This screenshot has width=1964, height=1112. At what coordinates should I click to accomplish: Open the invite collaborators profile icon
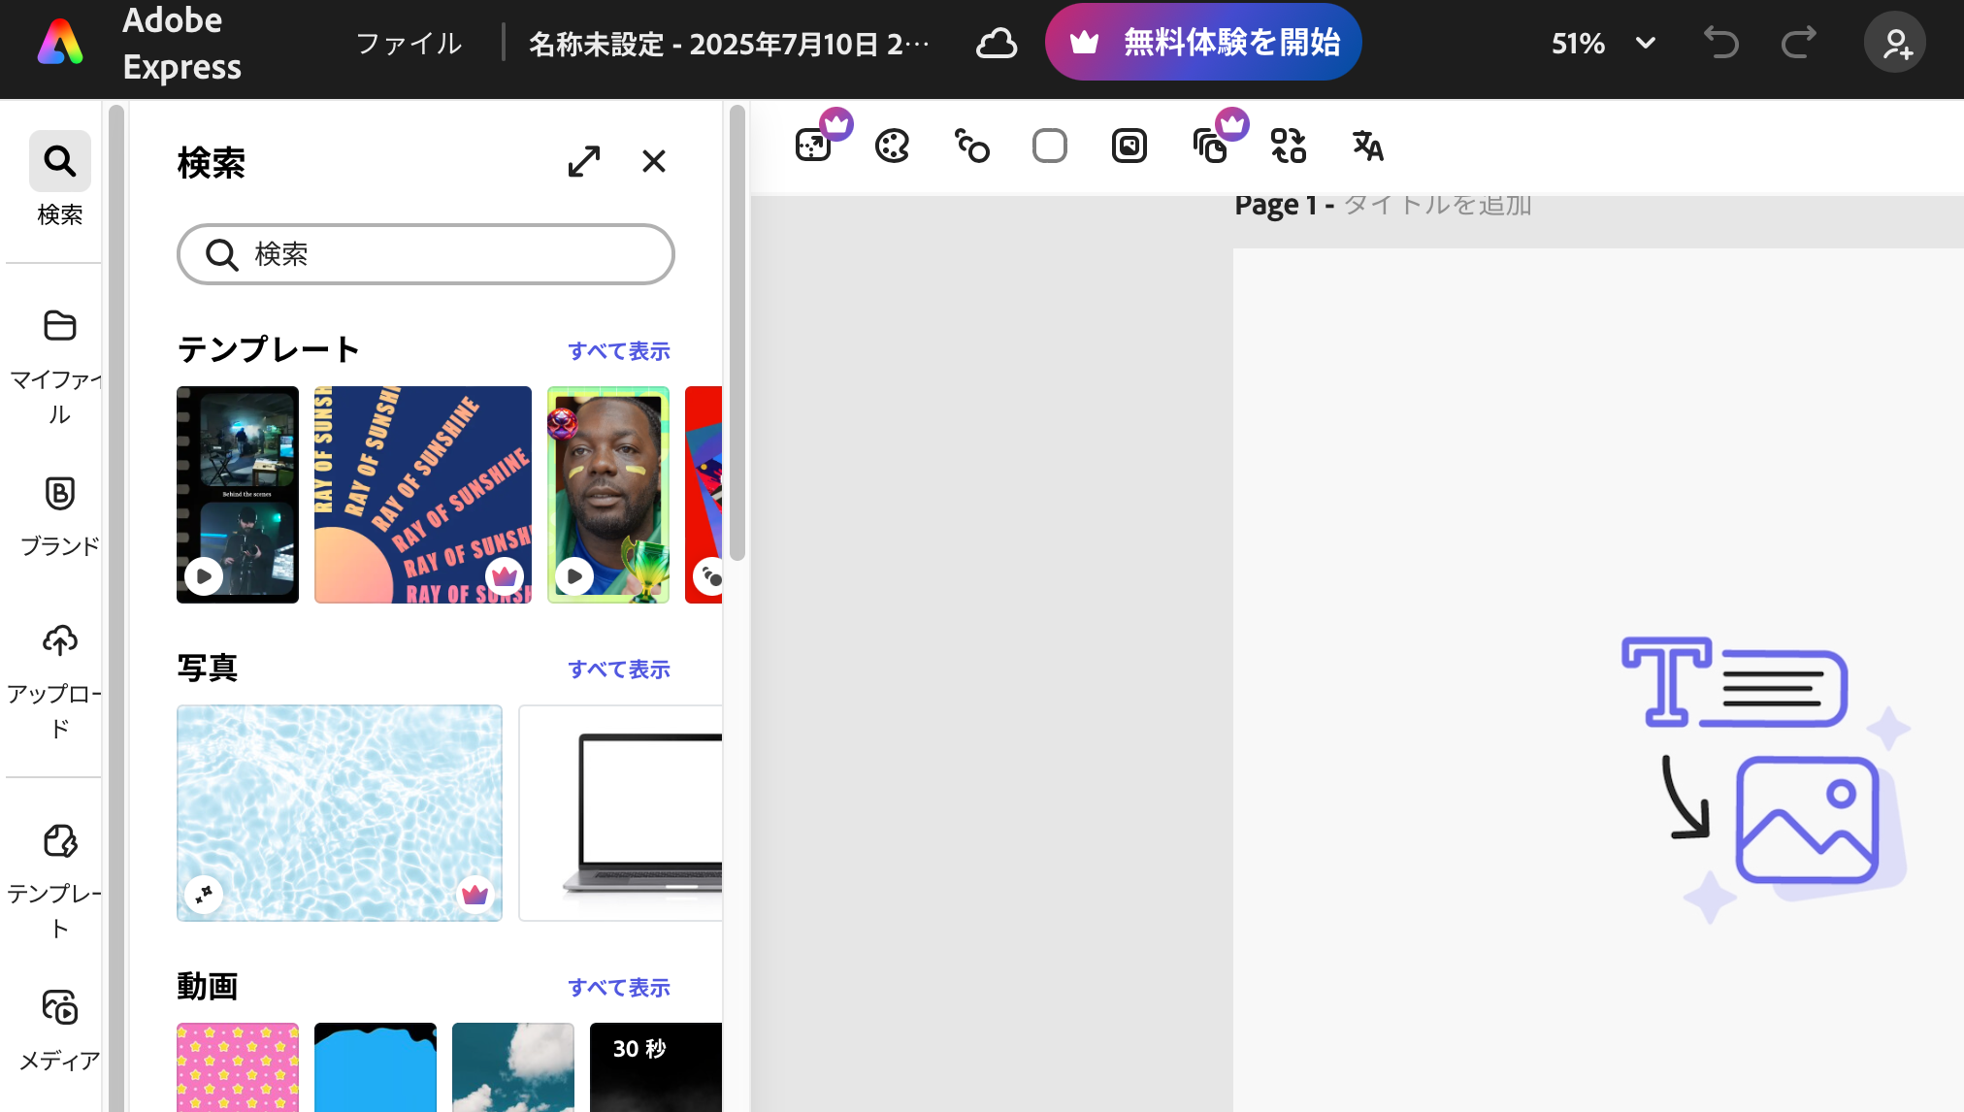click(x=1894, y=44)
